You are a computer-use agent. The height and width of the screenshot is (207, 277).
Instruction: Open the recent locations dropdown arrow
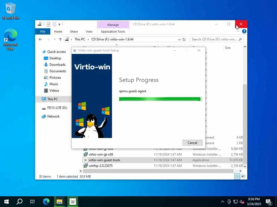(55, 39)
